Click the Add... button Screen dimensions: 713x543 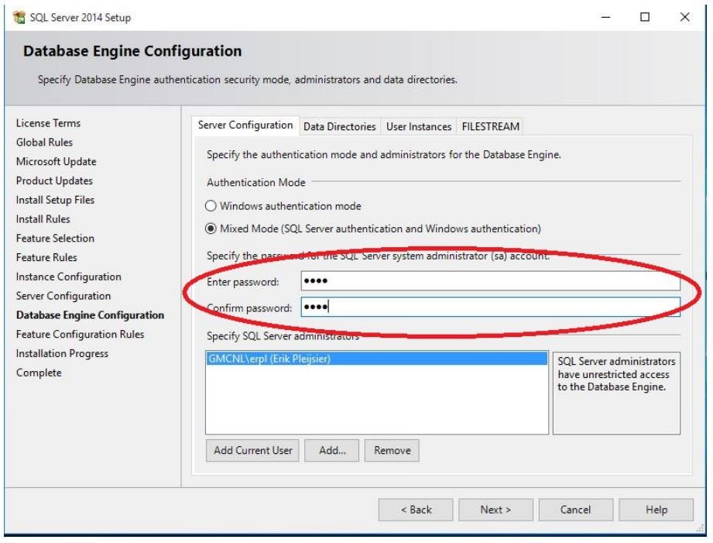pos(332,451)
